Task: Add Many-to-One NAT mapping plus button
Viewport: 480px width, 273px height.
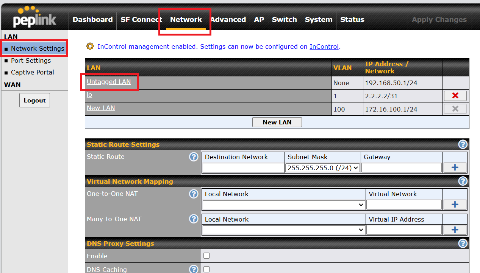Action: point(455,230)
